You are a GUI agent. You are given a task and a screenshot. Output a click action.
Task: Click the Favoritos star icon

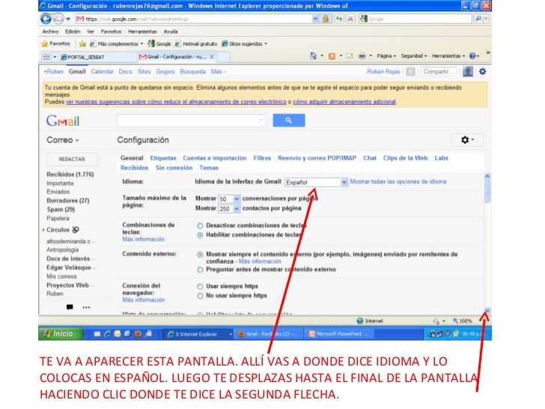45,43
